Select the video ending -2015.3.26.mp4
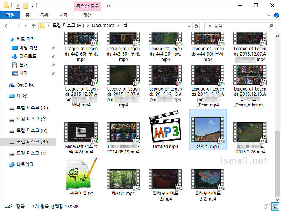Viewport: 281px width, 211px height. 250,138
